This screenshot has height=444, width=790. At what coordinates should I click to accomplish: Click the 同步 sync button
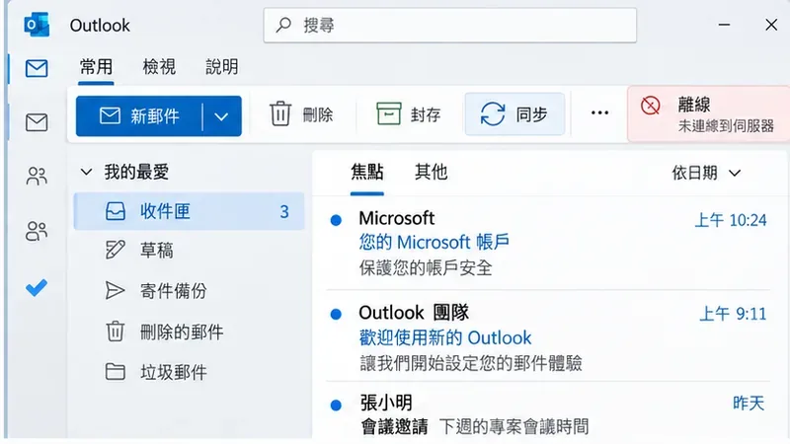click(514, 114)
